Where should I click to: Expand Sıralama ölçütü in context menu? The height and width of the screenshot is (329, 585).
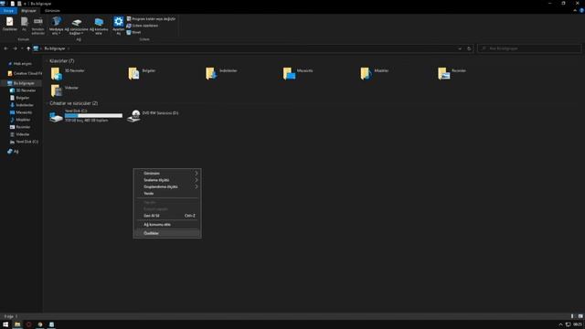167,180
